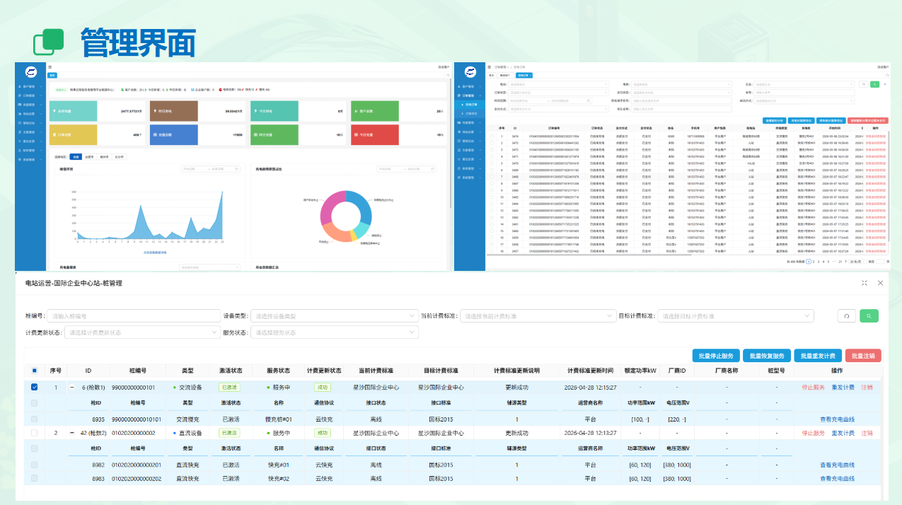This screenshot has width=902, height=505.
Task: Click the 成功 tag in pile 990000000000101 row
Action: point(323,388)
